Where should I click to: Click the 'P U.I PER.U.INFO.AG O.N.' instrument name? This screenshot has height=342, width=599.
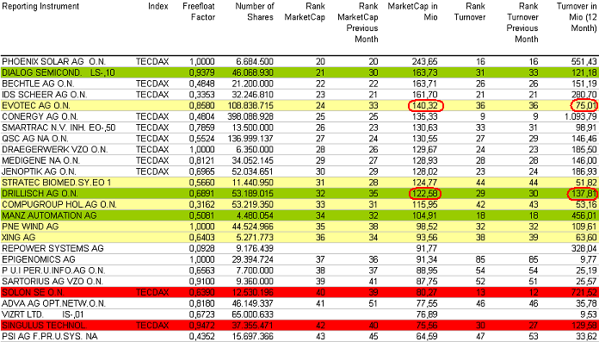coord(53,270)
